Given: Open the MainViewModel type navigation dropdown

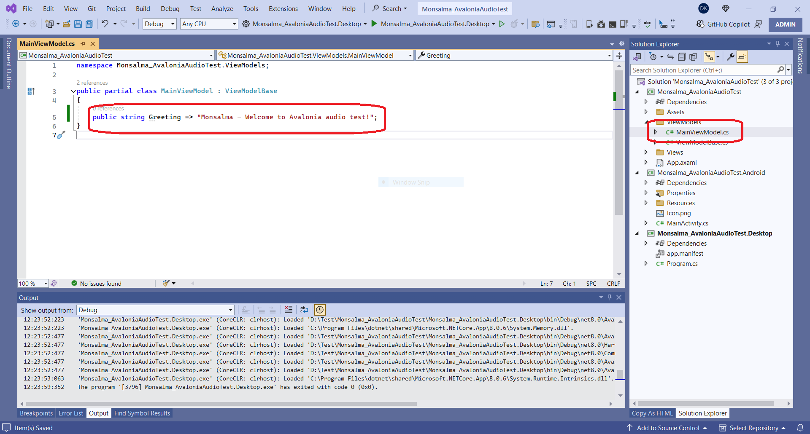Looking at the screenshot, I should click(x=315, y=56).
